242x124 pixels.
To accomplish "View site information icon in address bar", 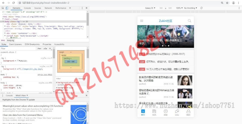I will (x=20, y=3).
